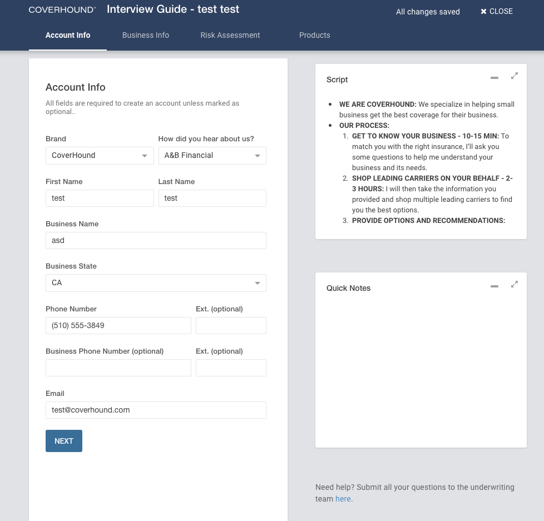
Task: Open the Risk Assessment tab
Action: coord(230,35)
